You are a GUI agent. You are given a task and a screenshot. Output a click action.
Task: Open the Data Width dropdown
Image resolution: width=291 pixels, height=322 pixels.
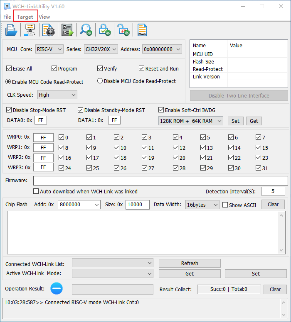click(x=202, y=205)
